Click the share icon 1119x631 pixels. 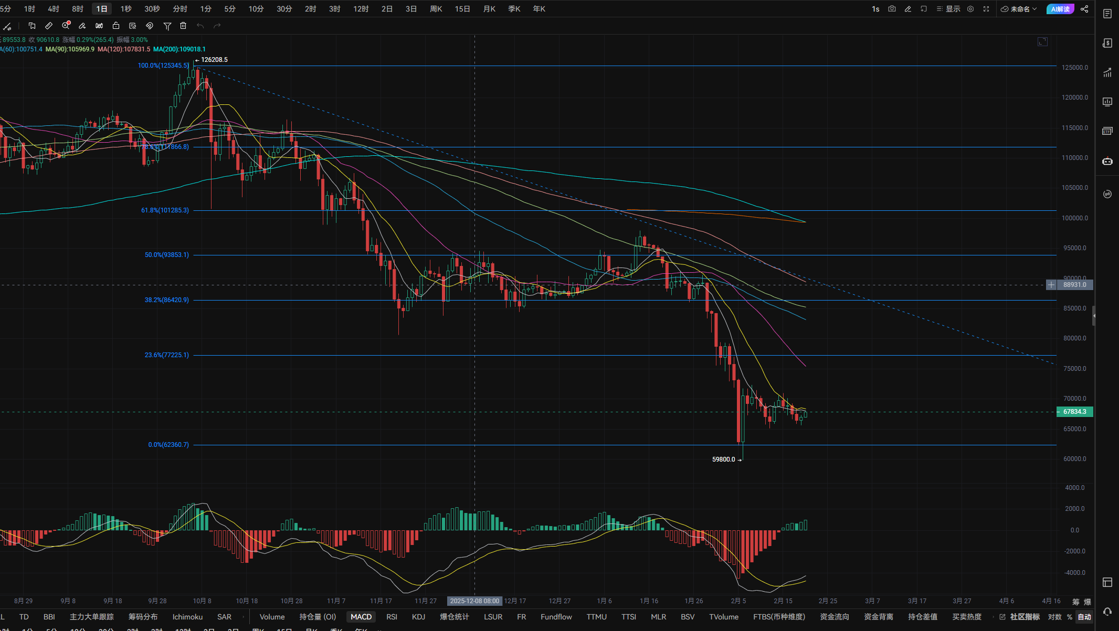[x=1084, y=9]
